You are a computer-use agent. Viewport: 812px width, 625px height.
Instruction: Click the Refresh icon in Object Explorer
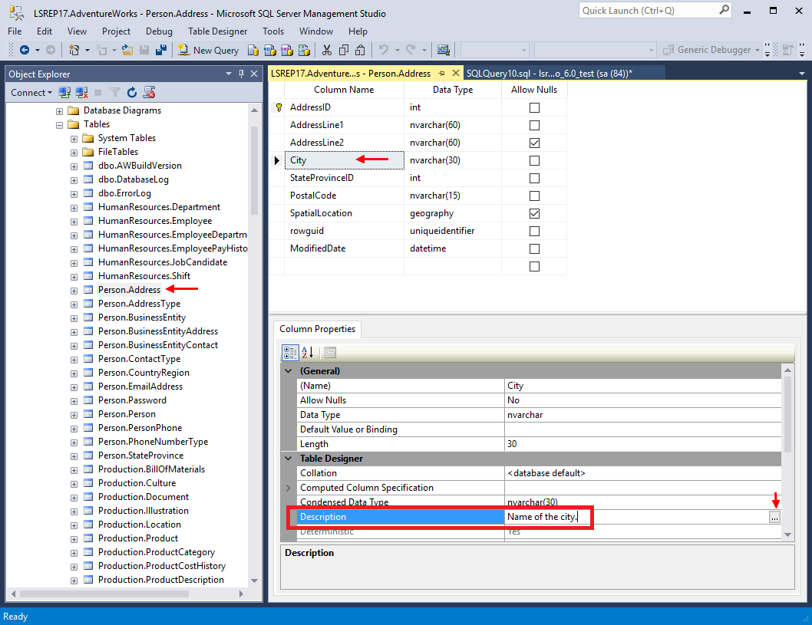tap(132, 92)
